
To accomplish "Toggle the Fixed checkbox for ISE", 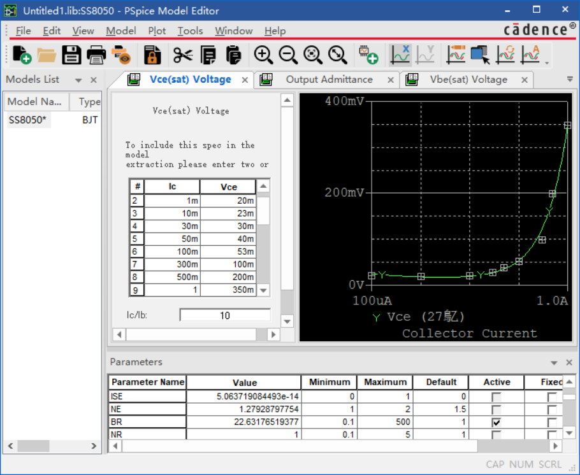I will pyautogui.click(x=552, y=397).
